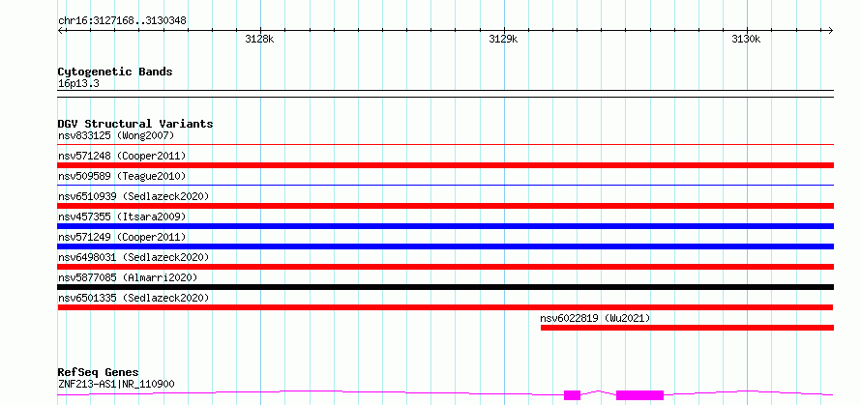Click the 3130k ruler position label

(746, 39)
